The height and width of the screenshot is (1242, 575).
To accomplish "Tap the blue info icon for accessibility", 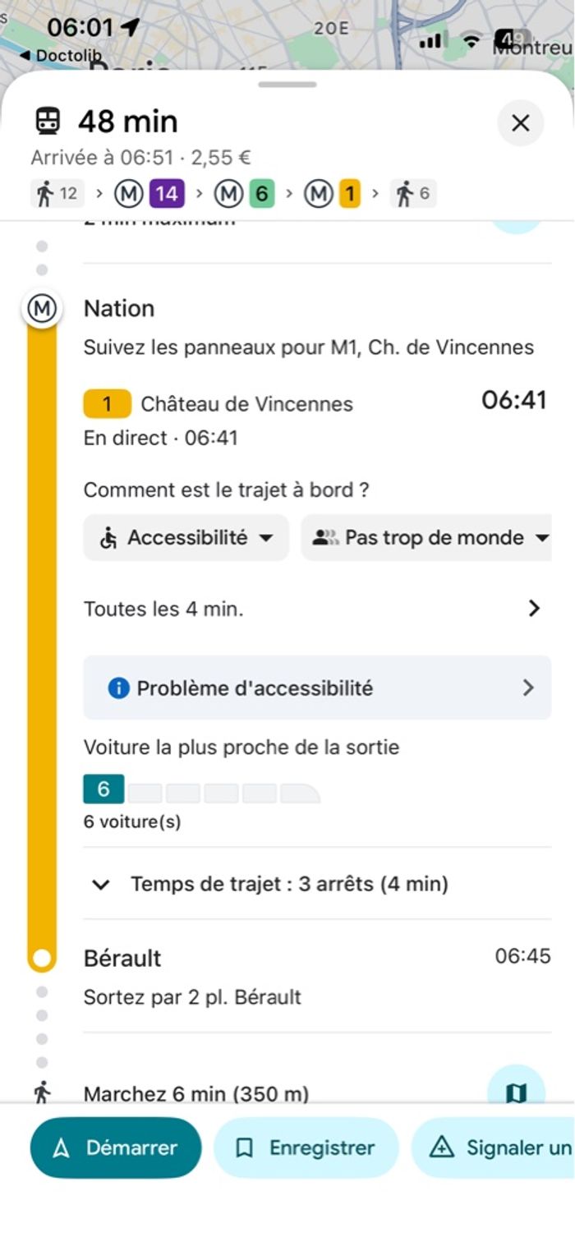I will 118,688.
